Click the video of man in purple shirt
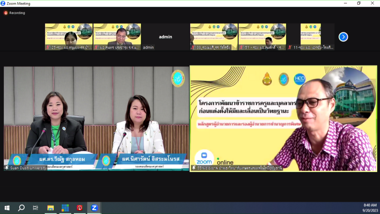The image size is (380, 214). (x=284, y=118)
